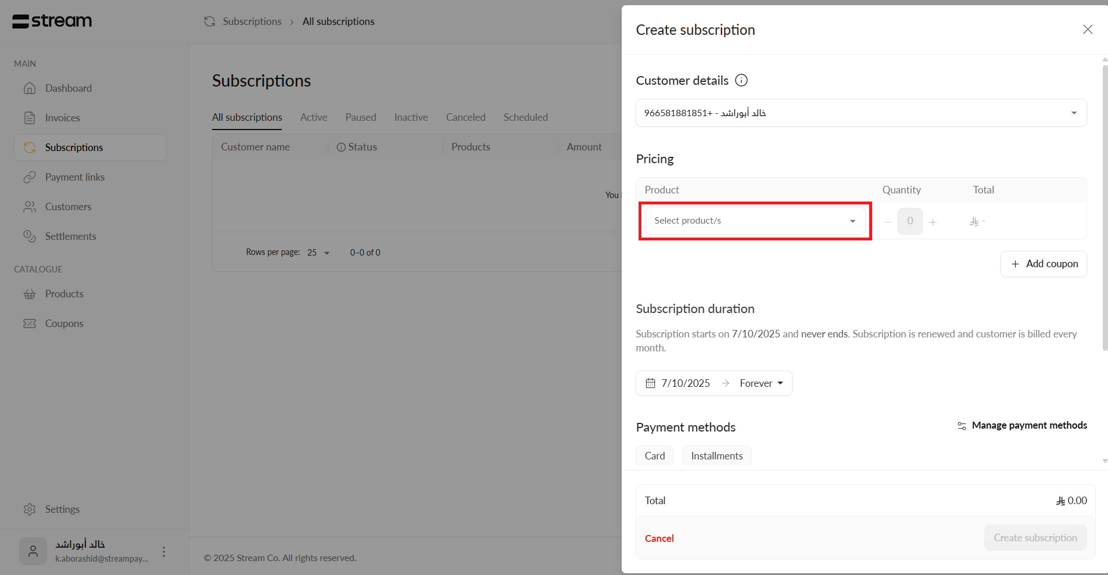Toggle the Installments payment method chip
This screenshot has width=1108, height=575.
coord(716,456)
